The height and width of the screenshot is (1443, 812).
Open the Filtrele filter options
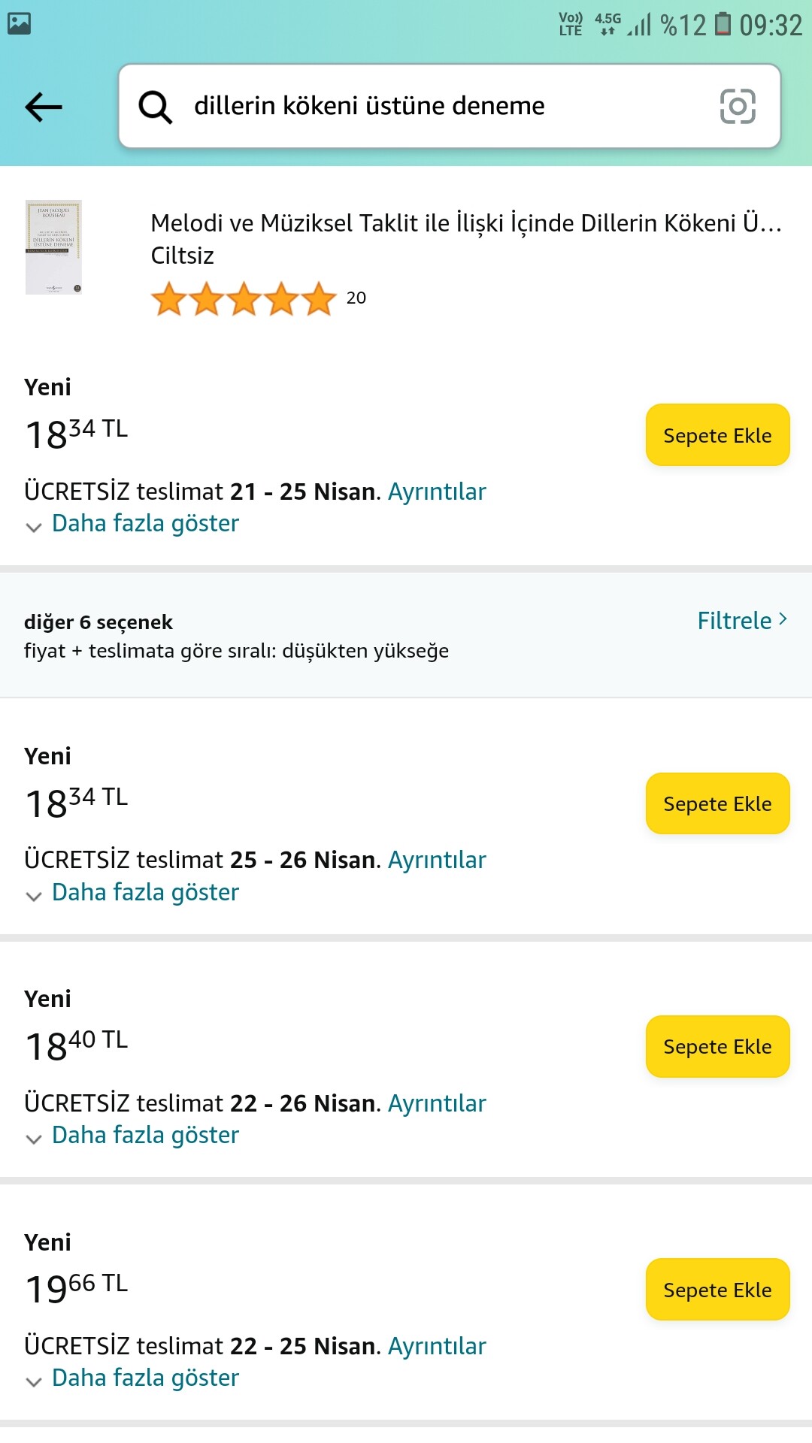[x=741, y=621]
